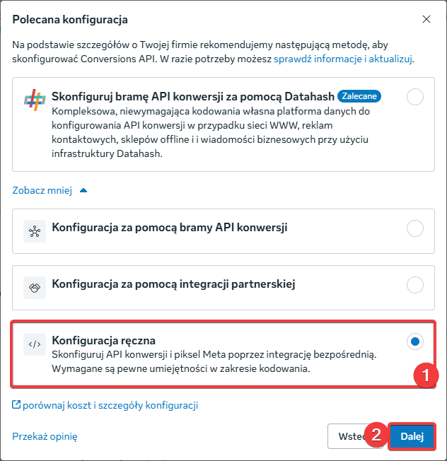Select the Konfiguracja ręczna radio button
This screenshot has width=447, height=461.
tap(415, 342)
